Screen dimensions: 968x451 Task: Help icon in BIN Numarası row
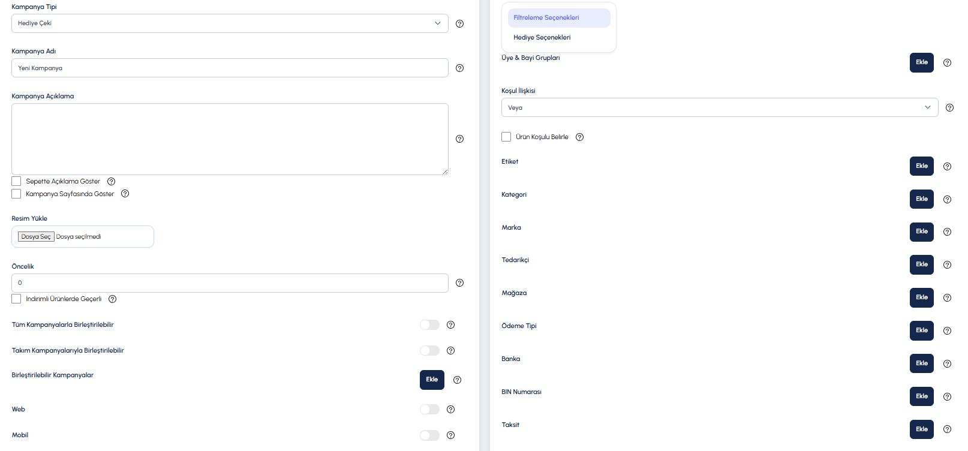947,396
